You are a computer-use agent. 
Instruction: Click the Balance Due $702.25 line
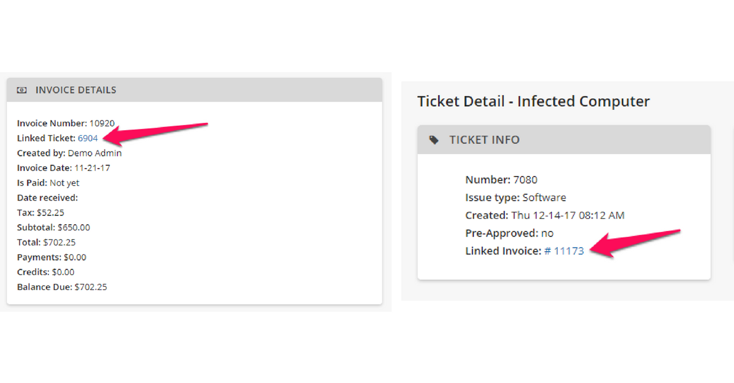[62, 286]
